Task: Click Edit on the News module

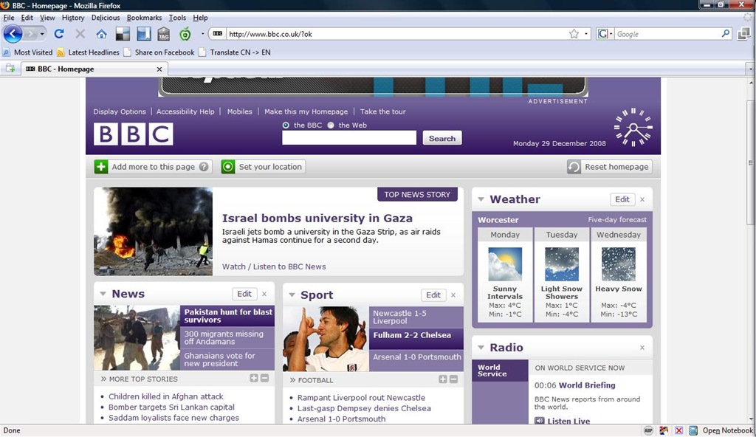Action: coord(244,294)
